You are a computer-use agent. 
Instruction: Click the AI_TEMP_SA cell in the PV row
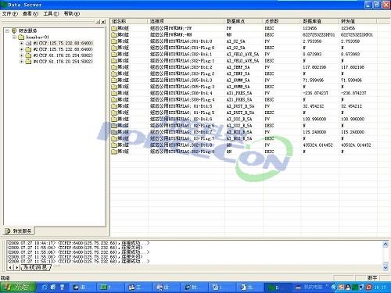click(x=238, y=67)
